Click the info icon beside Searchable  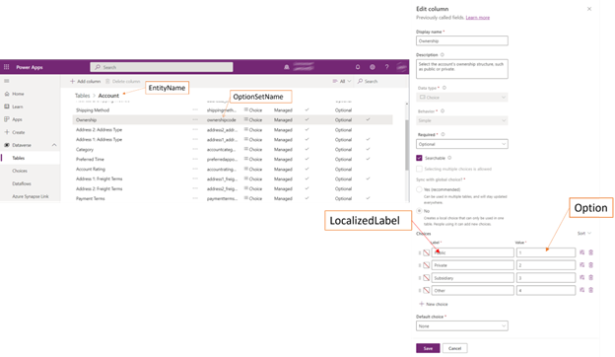pos(449,158)
